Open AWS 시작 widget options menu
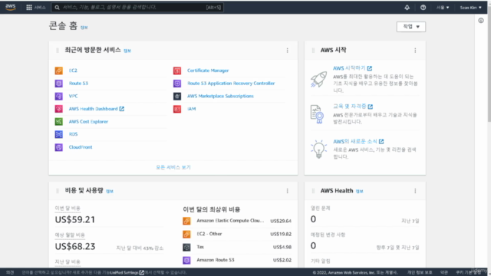 tap(415, 51)
